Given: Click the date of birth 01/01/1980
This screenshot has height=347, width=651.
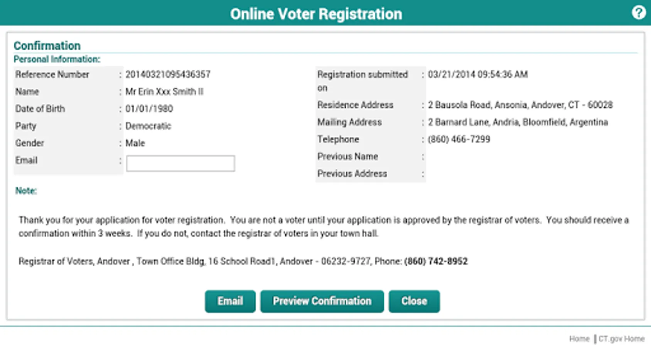Looking at the screenshot, I should 149,109.
